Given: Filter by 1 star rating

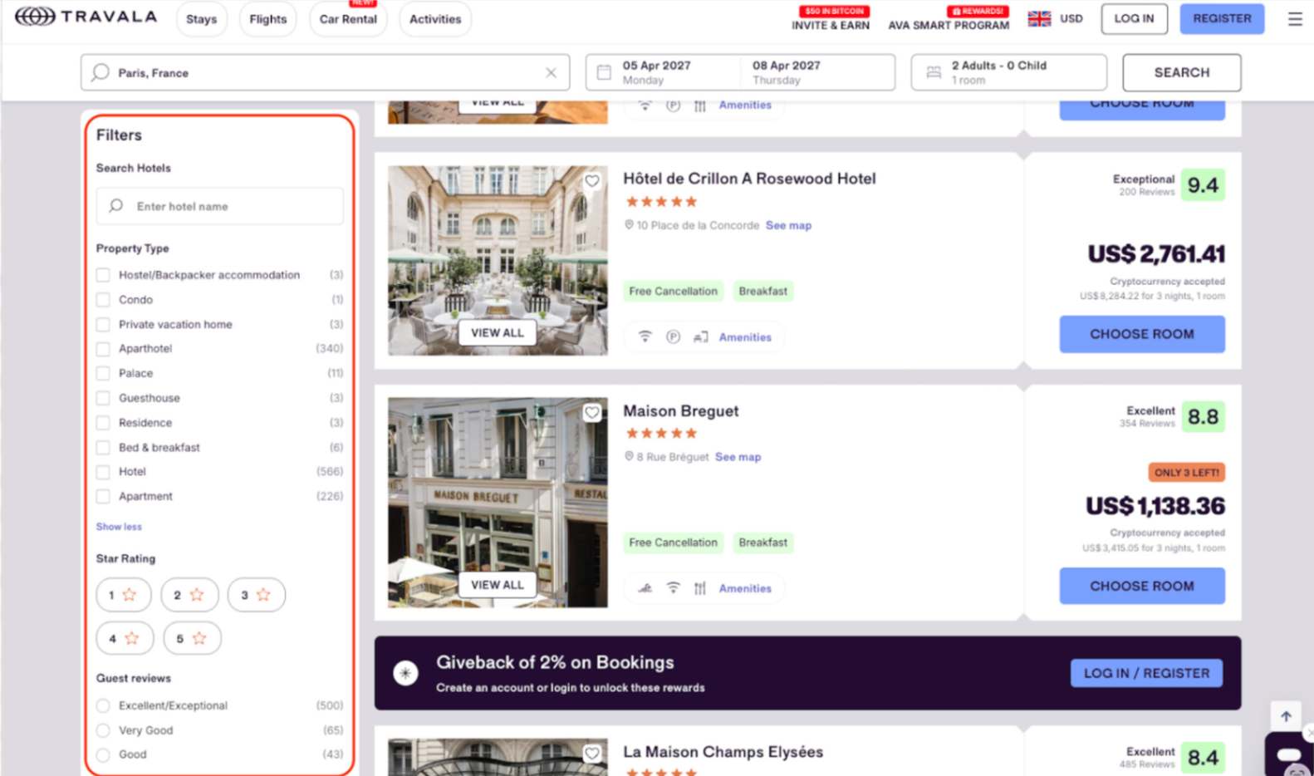Looking at the screenshot, I should [123, 595].
